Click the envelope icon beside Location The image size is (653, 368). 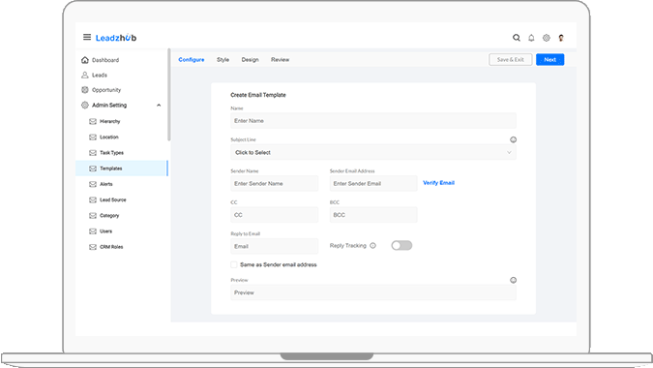[93, 138]
